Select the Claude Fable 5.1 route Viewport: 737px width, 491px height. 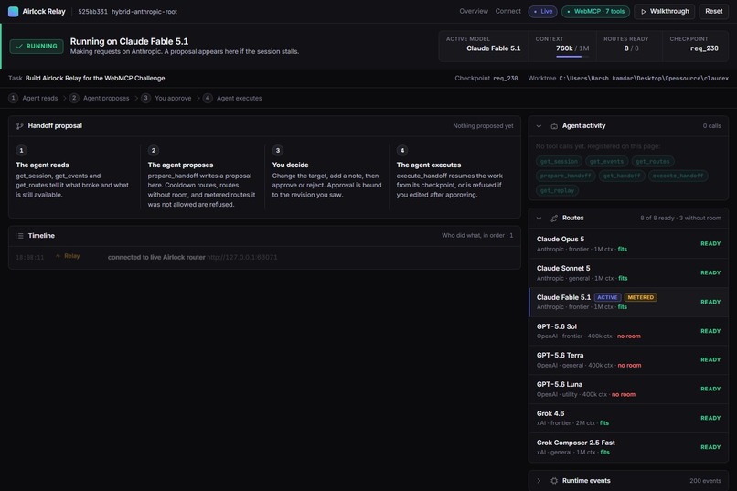pyautogui.click(x=628, y=302)
